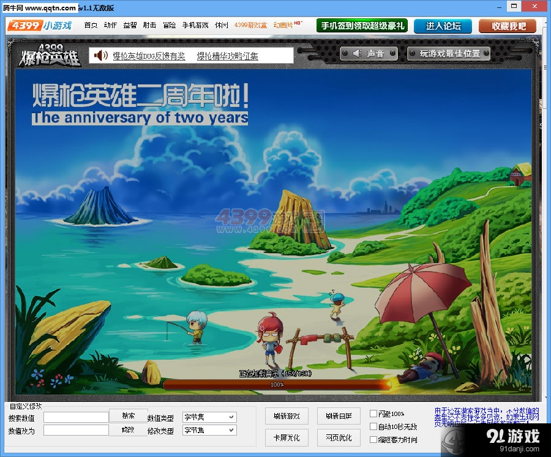Screen dimensions: 551x457
Task: Click the 数值改为 input field
Action: pyautogui.click(x=76, y=430)
